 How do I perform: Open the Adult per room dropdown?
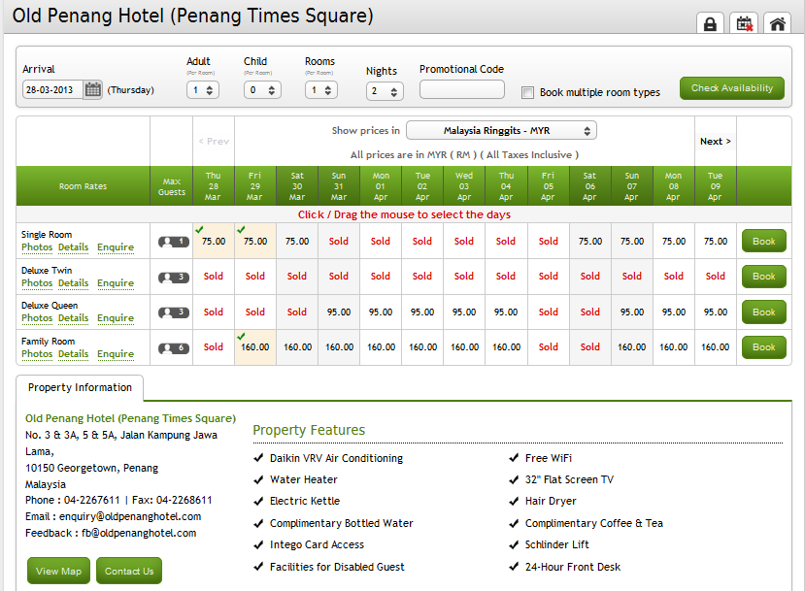(x=203, y=90)
